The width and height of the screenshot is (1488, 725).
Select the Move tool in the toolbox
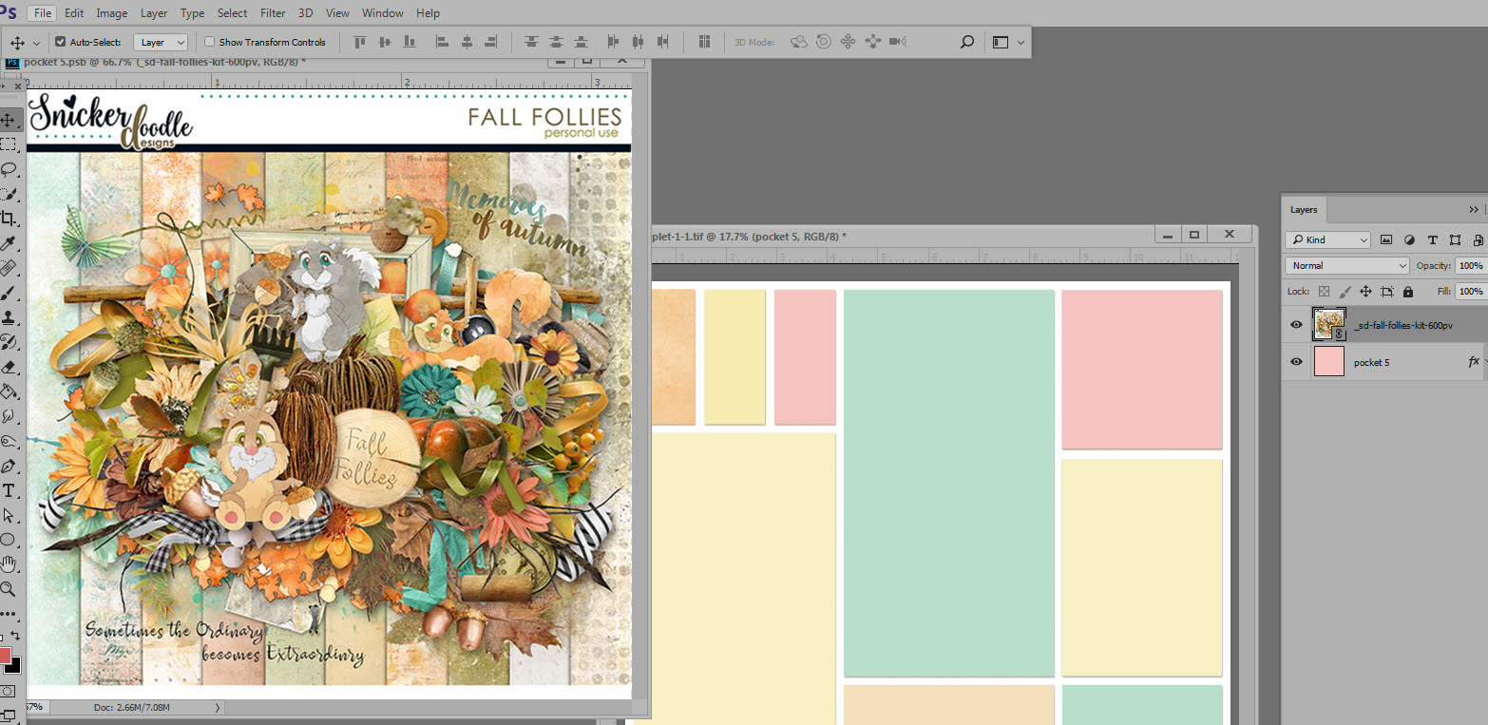click(x=9, y=120)
